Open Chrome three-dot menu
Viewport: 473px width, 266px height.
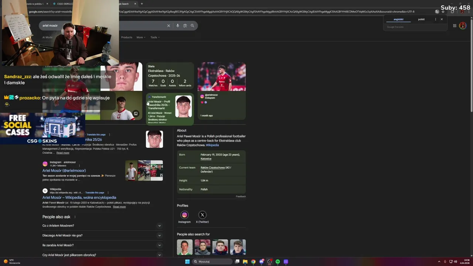[x=468, y=11]
